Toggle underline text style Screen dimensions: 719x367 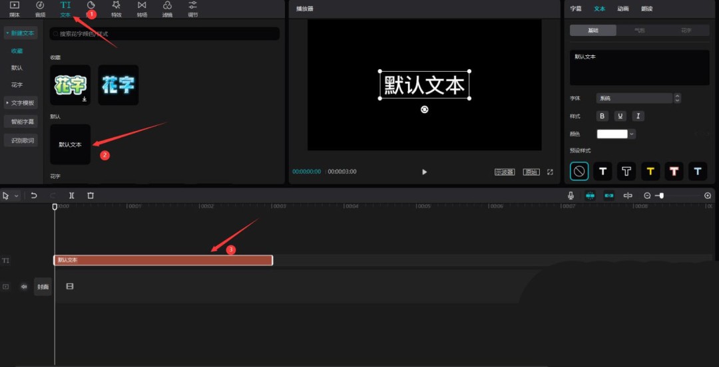click(620, 116)
